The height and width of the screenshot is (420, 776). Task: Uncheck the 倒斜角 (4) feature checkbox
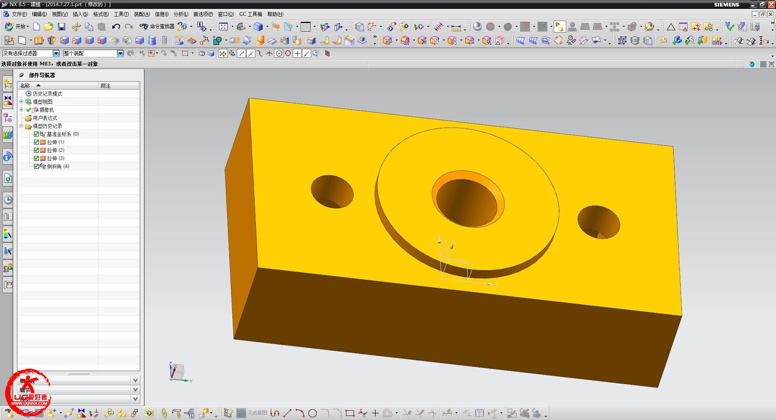coord(36,166)
